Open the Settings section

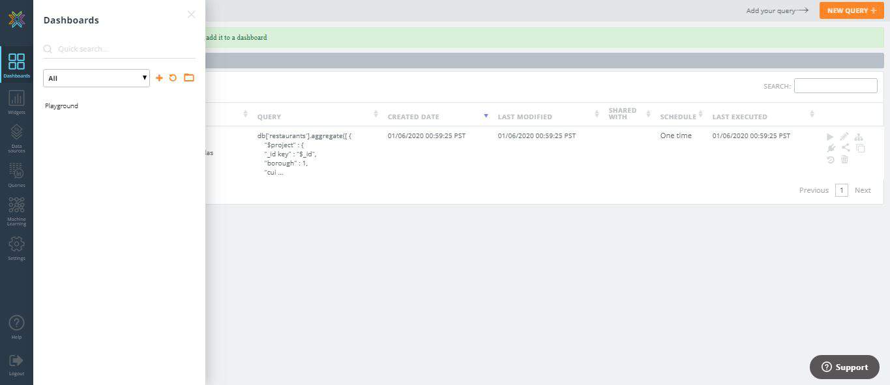click(16, 248)
